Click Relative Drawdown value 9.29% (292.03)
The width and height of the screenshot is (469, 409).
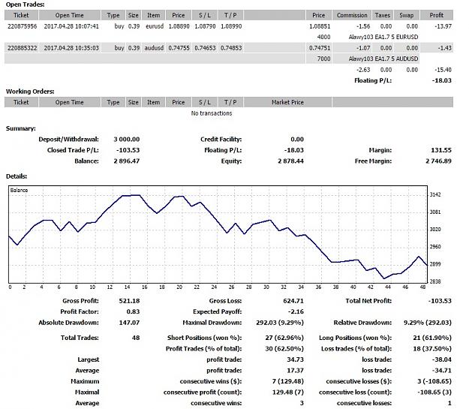(428, 323)
